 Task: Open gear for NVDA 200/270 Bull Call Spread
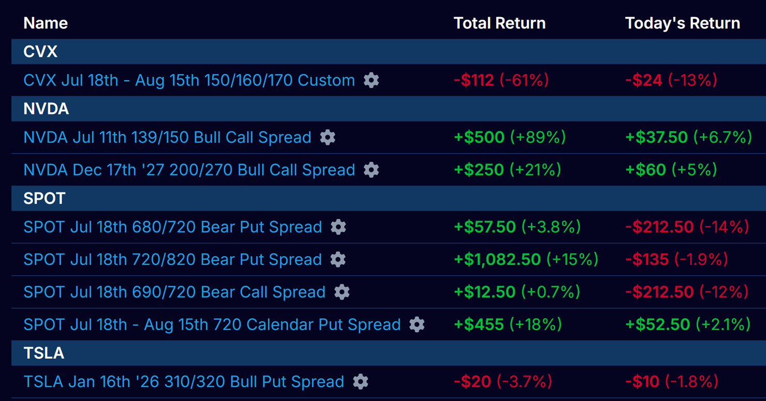pos(371,170)
